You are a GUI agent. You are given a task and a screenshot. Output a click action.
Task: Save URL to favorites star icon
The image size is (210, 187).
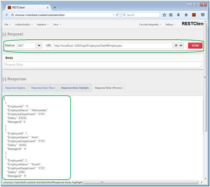click(176, 46)
